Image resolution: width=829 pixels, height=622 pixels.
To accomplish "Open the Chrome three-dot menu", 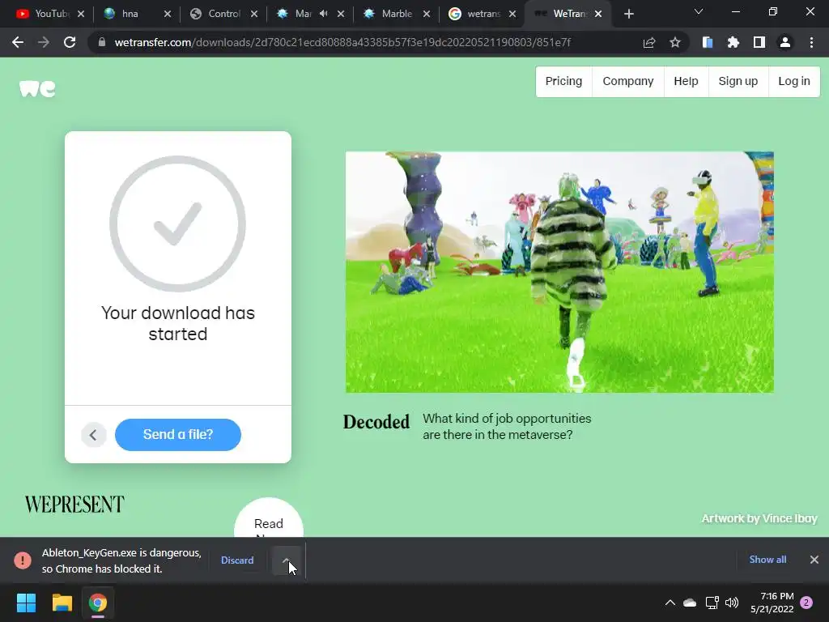I will (811, 42).
